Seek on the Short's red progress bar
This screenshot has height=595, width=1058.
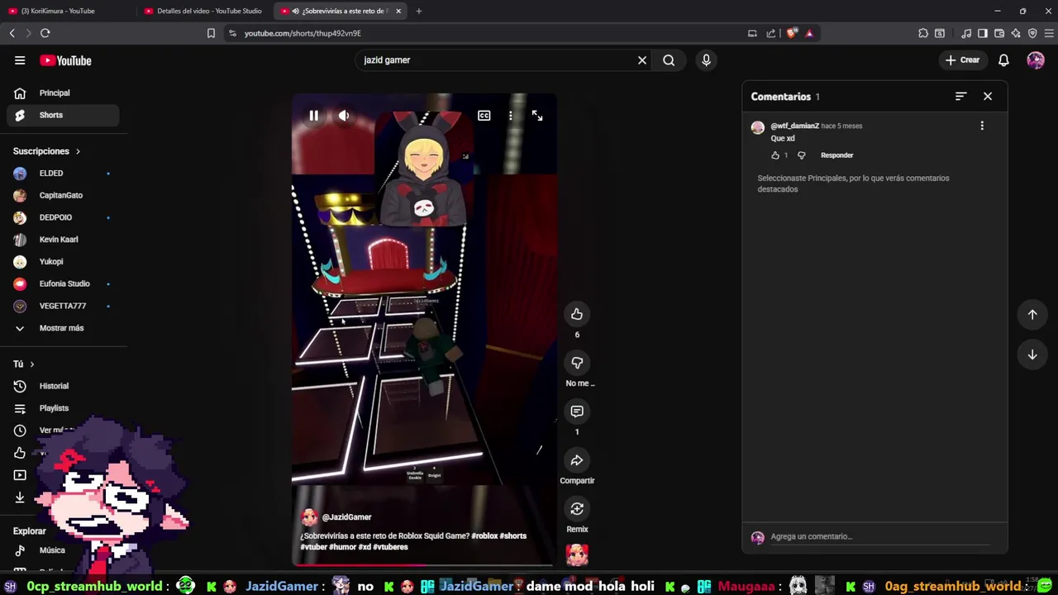click(x=423, y=565)
